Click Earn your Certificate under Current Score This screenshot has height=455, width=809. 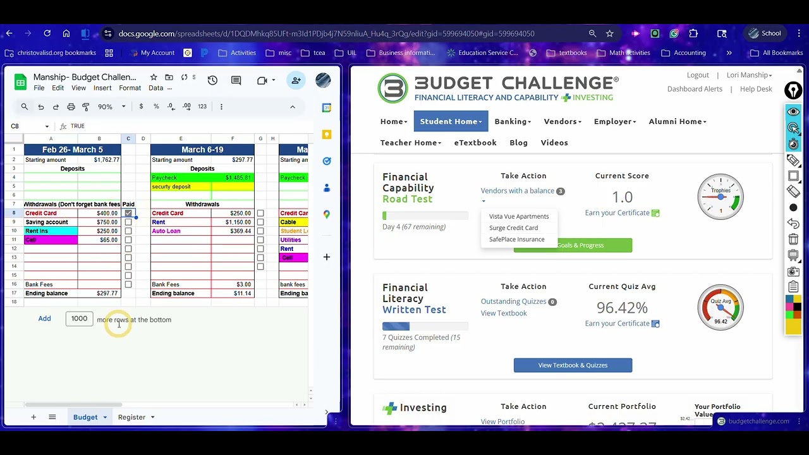tap(617, 213)
